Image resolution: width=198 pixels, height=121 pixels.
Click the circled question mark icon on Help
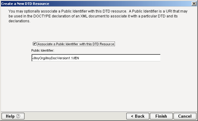click(18, 116)
